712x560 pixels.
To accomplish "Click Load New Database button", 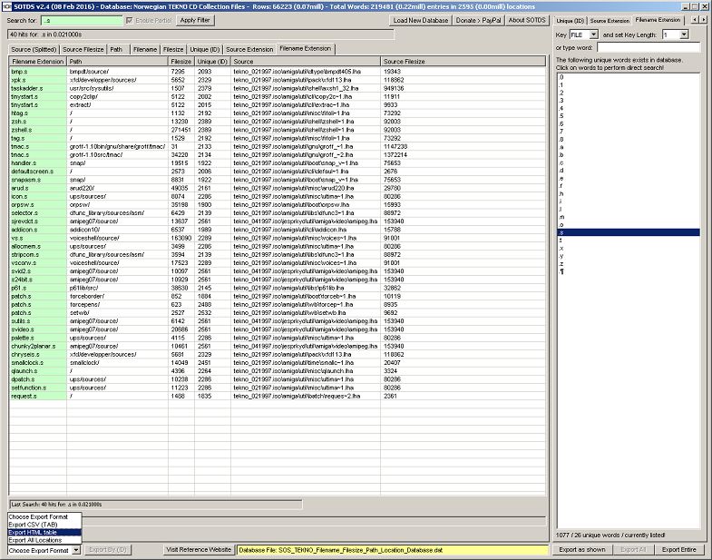I will (x=422, y=20).
